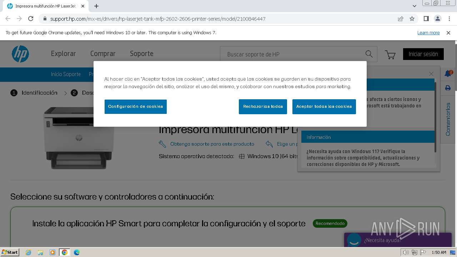The height and width of the screenshot is (257, 457).
Task: Open the Comentarios side tab
Action: pos(448,119)
